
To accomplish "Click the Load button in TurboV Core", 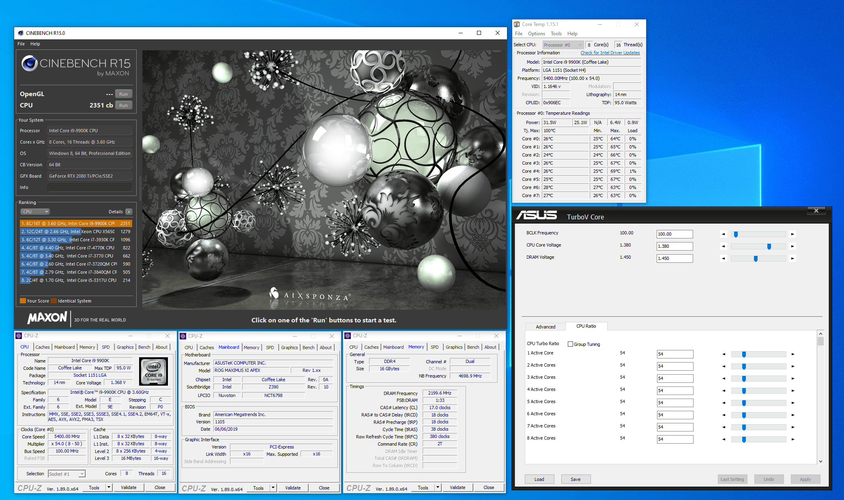I will (x=539, y=479).
